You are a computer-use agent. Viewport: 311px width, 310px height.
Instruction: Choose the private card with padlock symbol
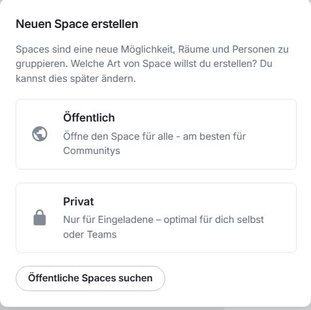point(156,218)
